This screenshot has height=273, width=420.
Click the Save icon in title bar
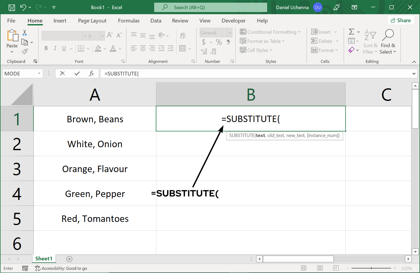point(12,7)
